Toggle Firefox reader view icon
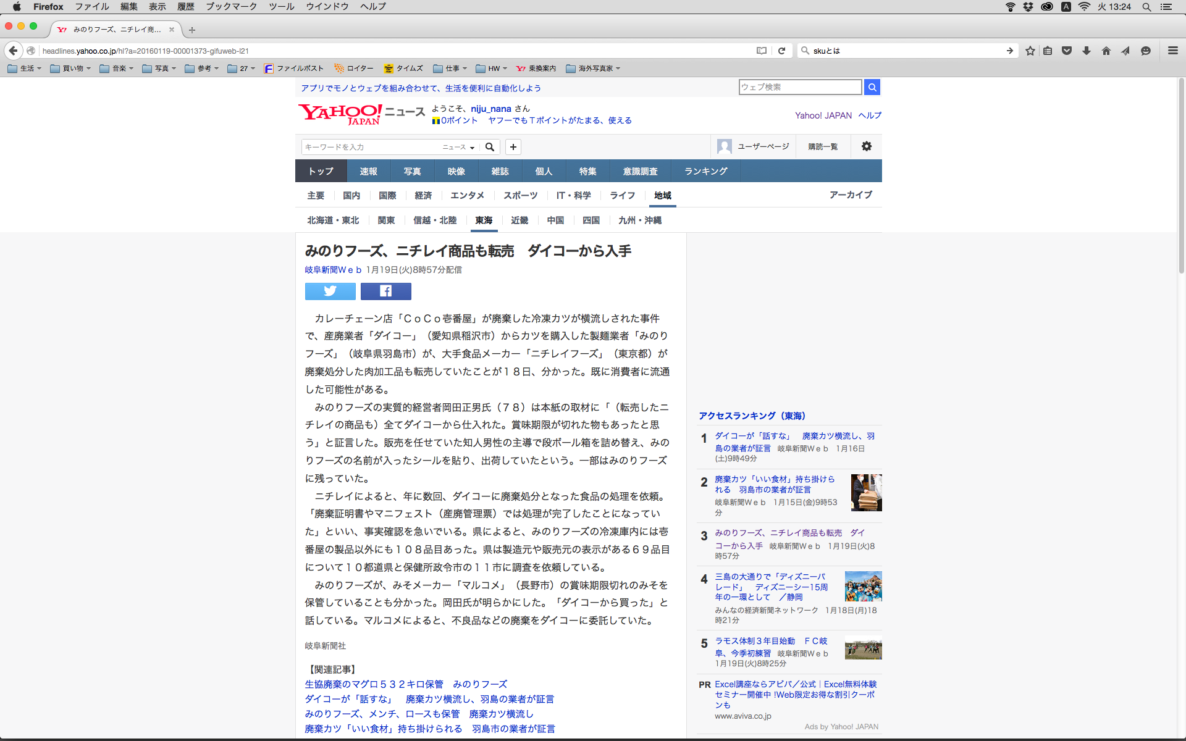 point(762,51)
